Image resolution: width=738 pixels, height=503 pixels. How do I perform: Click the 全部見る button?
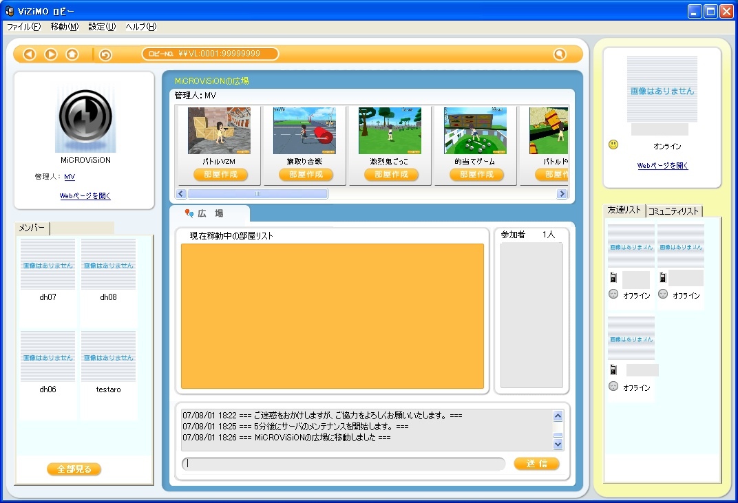pyautogui.click(x=74, y=469)
